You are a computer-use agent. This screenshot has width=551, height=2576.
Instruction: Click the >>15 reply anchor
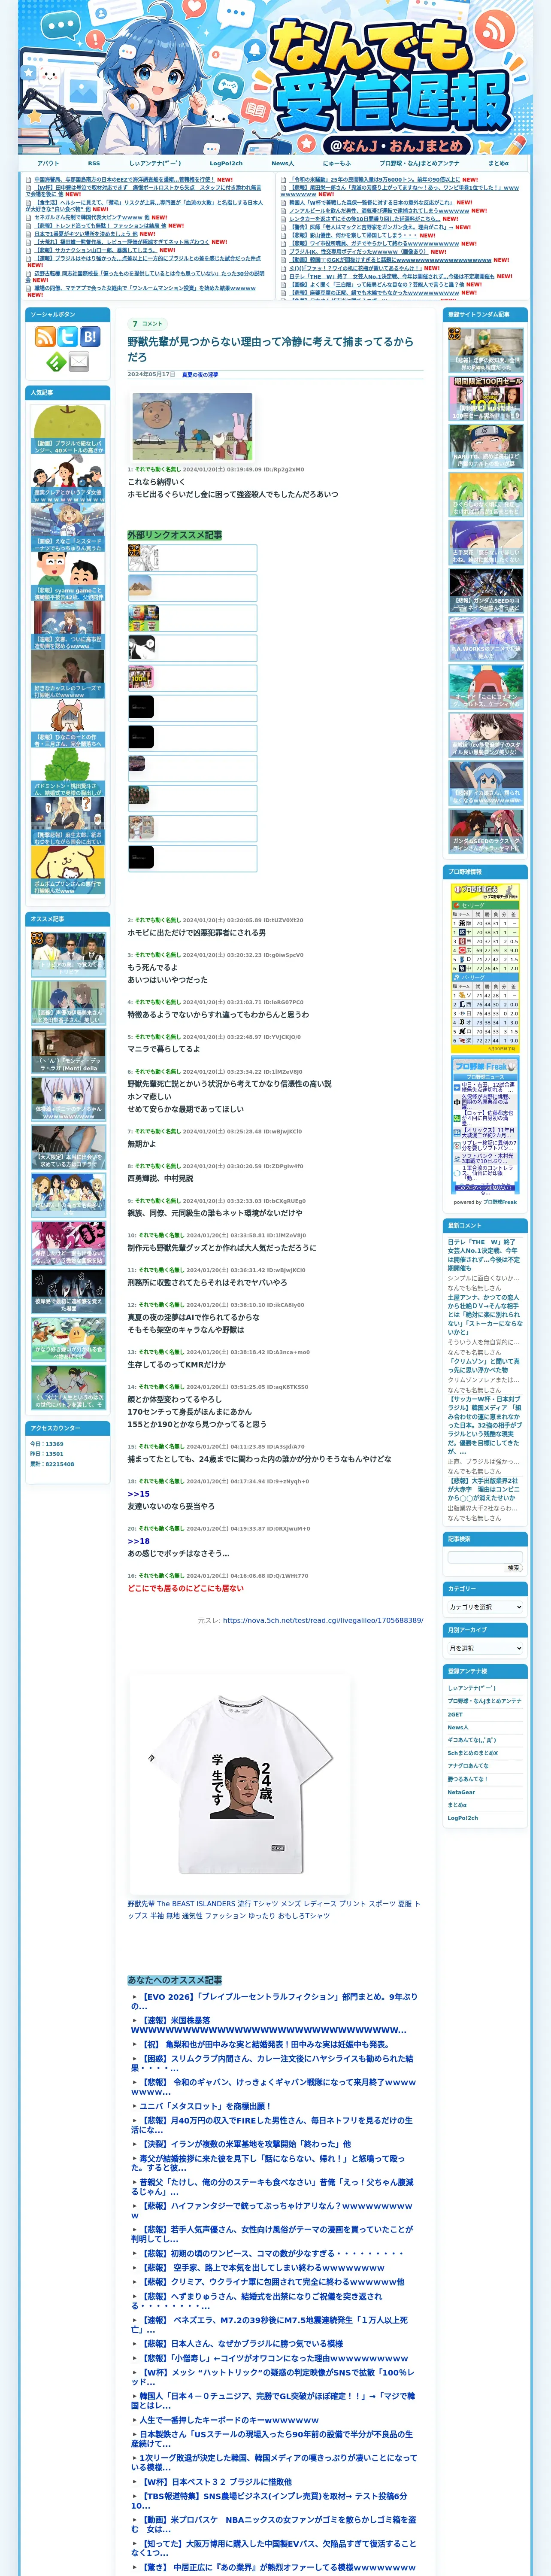pyautogui.click(x=138, y=1494)
